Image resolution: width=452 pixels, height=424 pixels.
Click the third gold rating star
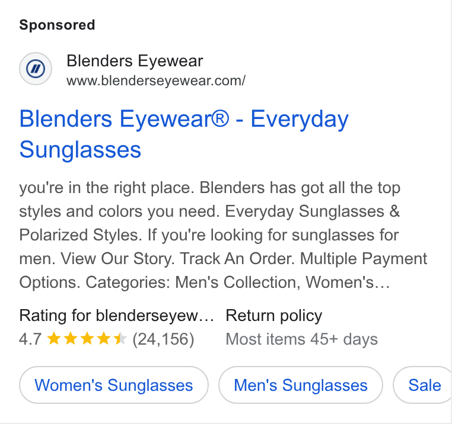tap(87, 339)
